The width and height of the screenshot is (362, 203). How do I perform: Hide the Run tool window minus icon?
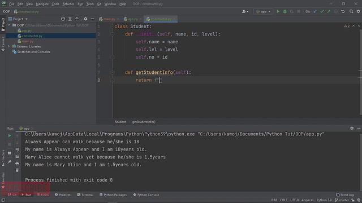[359, 128]
